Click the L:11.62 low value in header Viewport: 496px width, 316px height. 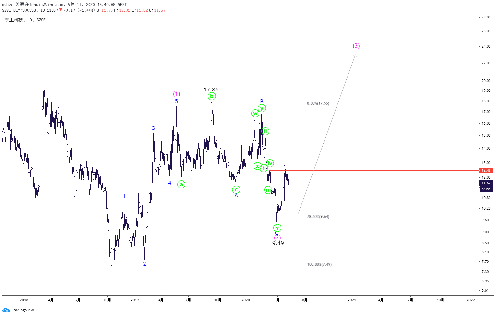140,10
